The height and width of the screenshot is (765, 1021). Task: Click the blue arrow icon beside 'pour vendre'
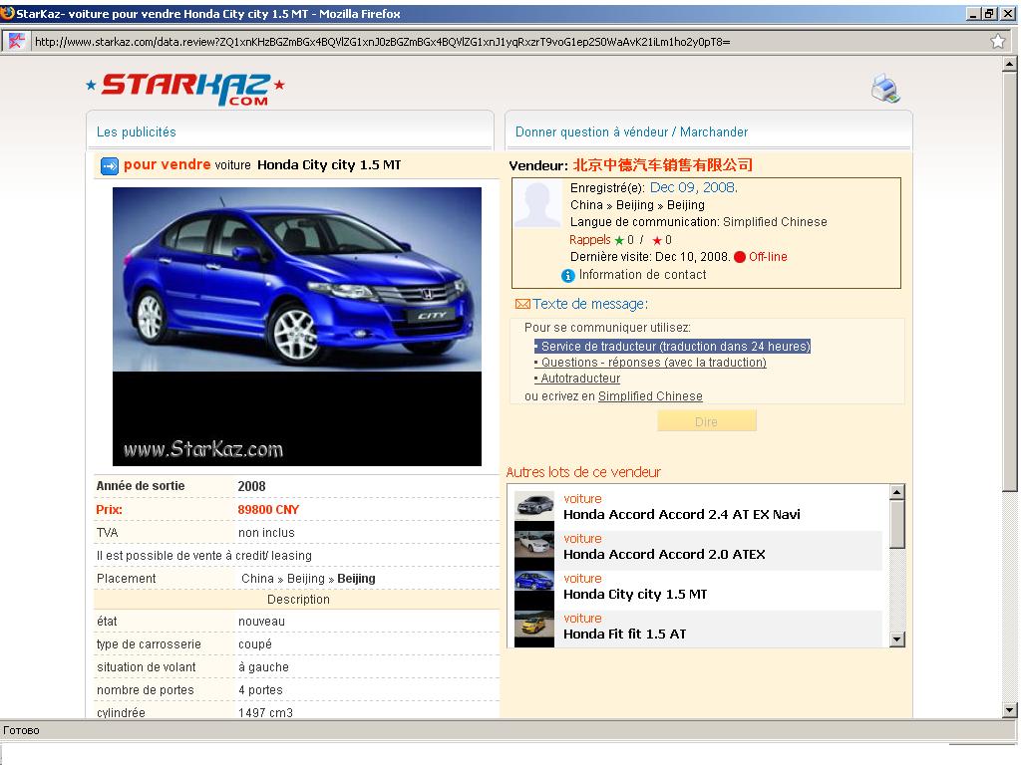click(x=110, y=166)
